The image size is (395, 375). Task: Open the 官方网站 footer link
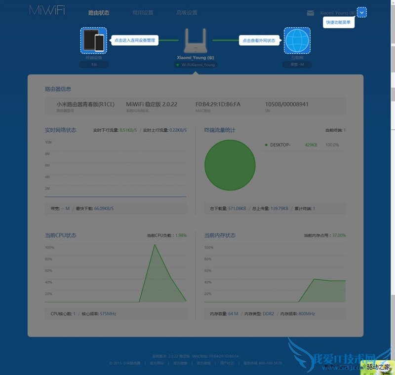point(157,363)
